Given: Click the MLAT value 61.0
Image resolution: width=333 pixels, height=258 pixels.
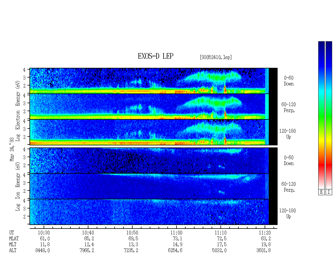Looking at the screenshot, I should [45, 239].
